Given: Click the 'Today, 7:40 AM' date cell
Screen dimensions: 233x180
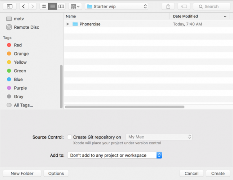Looking at the screenshot, I should click(188, 24).
